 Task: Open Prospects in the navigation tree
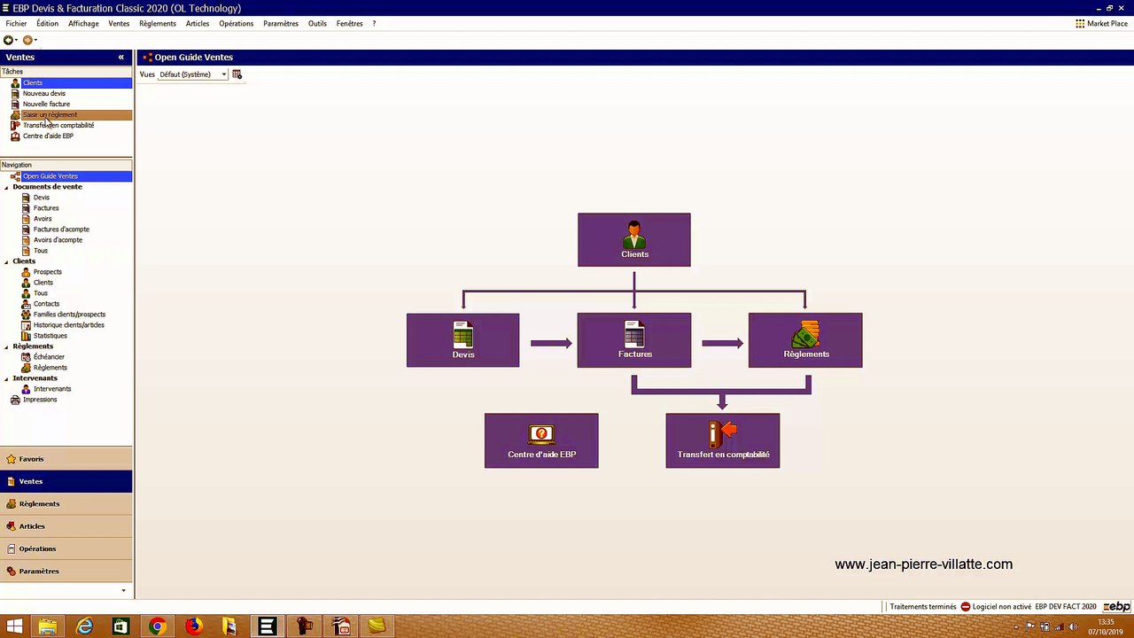click(47, 272)
